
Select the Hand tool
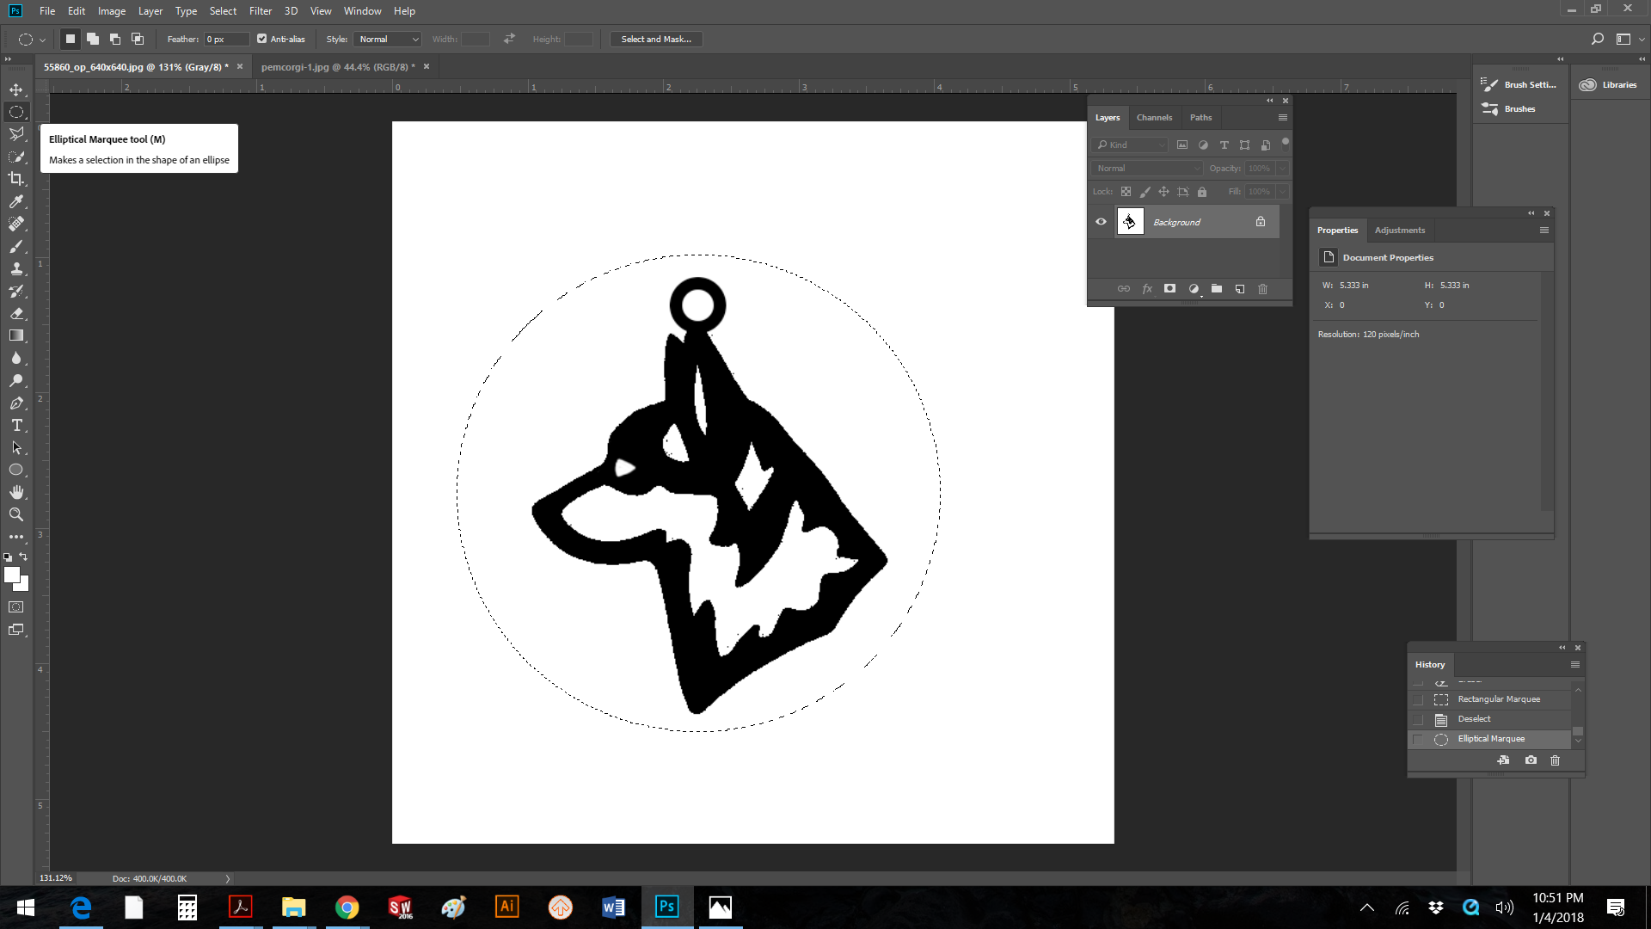pyautogui.click(x=16, y=492)
